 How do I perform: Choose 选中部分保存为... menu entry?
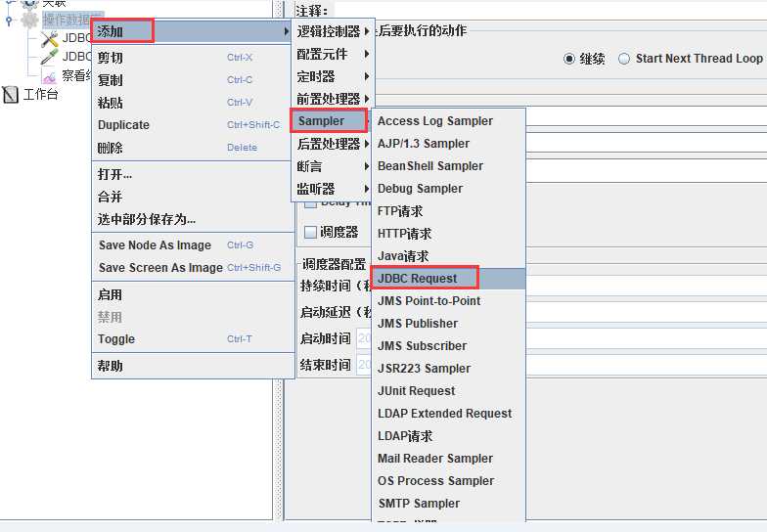[193, 219]
